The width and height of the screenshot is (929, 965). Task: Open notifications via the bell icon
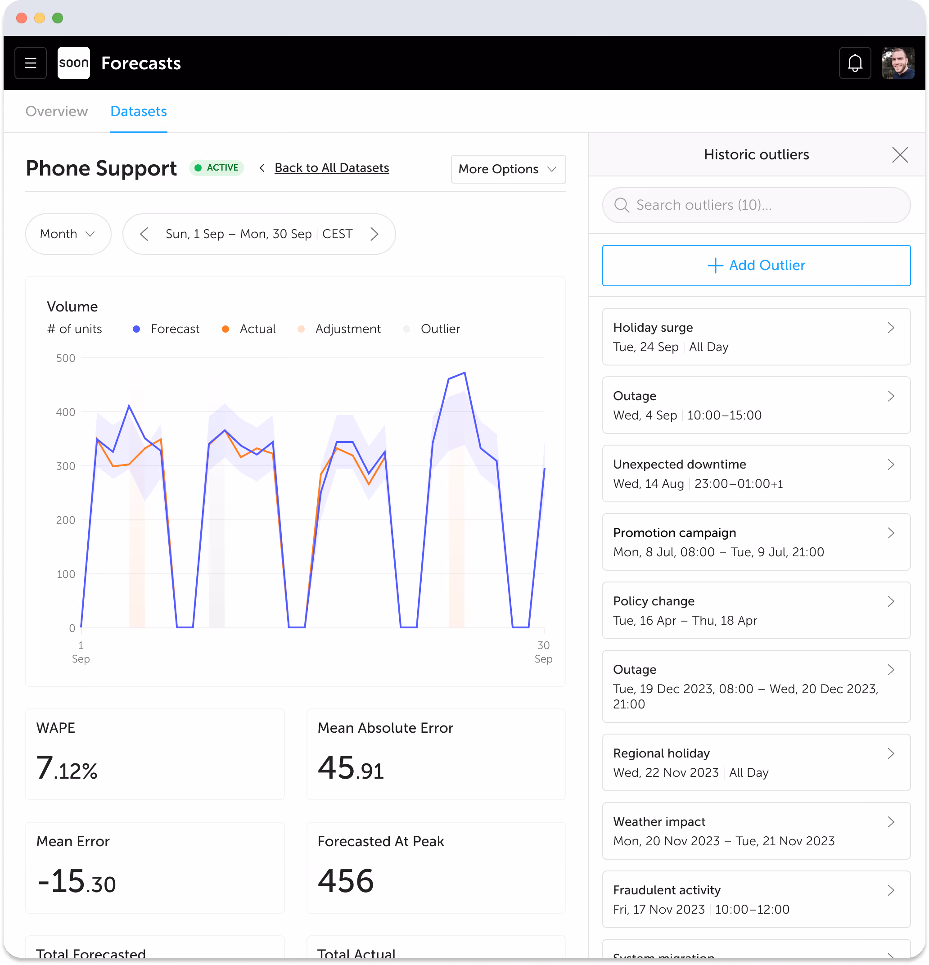pyautogui.click(x=855, y=63)
